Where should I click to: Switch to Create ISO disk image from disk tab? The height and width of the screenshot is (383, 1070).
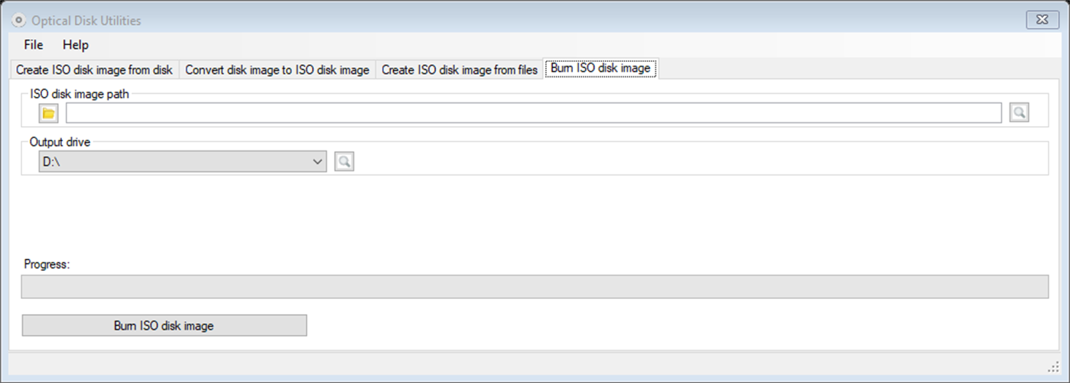[94, 70]
